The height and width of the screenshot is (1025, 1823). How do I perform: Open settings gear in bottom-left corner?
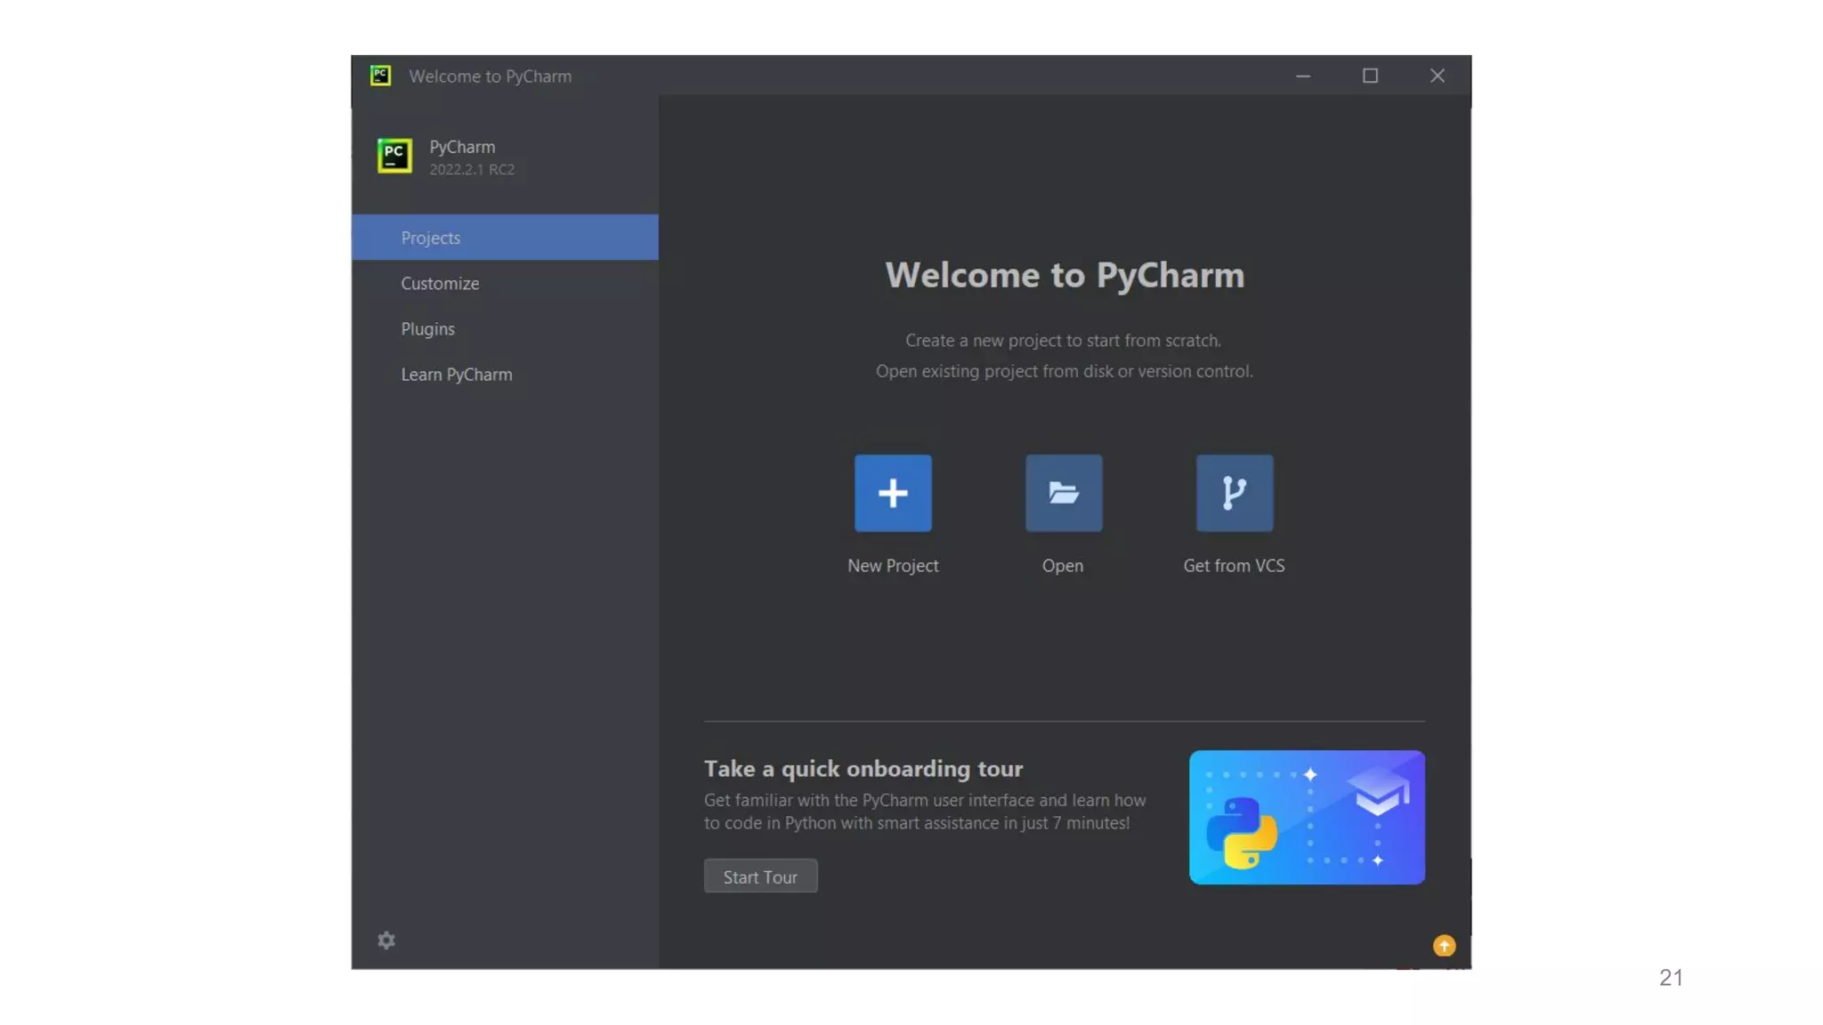point(386,940)
